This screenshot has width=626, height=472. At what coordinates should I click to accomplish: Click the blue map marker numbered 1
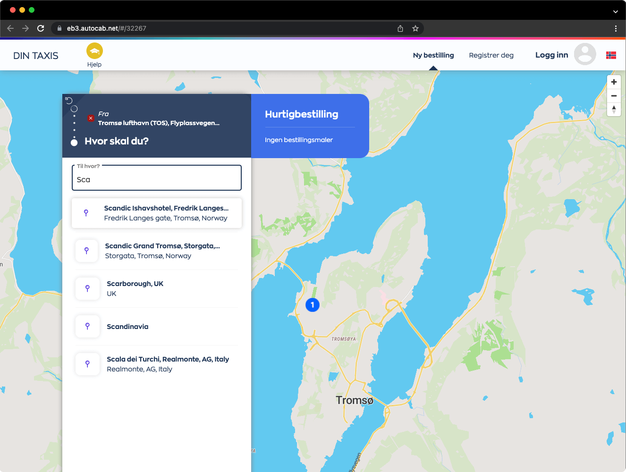point(313,305)
